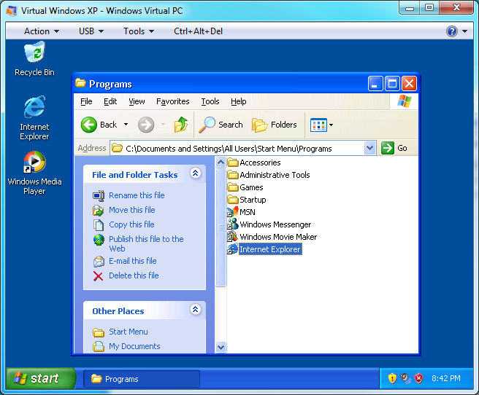Minimize the Programs window
The image size is (479, 395).
coord(375,84)
